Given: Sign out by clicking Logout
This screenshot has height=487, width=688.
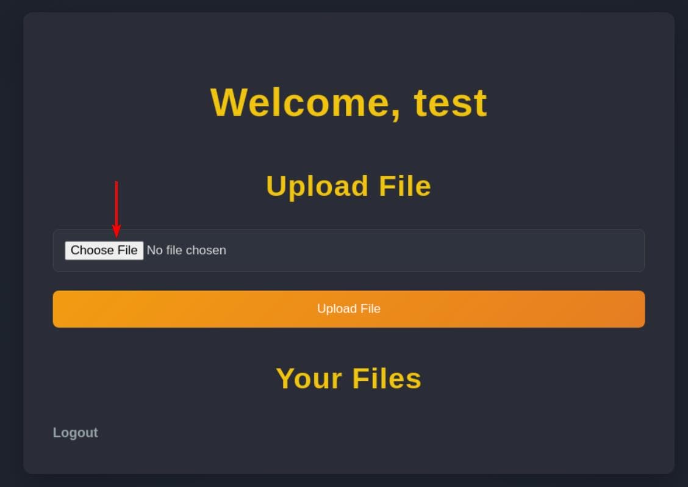Looking at the screenshot, I should click(75, 433).
